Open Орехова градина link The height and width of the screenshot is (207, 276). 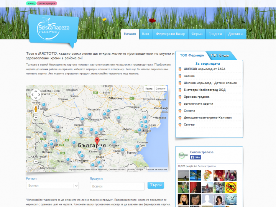click(x=197, y=97)
